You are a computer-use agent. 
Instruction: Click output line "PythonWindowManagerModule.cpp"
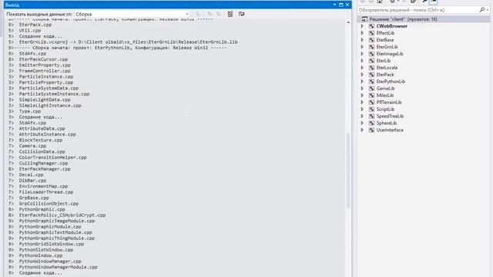[x=59, y=267]
